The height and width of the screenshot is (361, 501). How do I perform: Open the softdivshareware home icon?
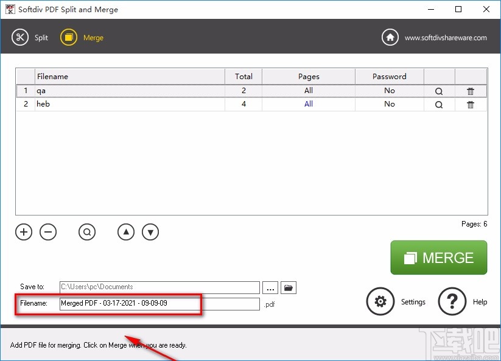pyautogui.click(x=390, y=37)
